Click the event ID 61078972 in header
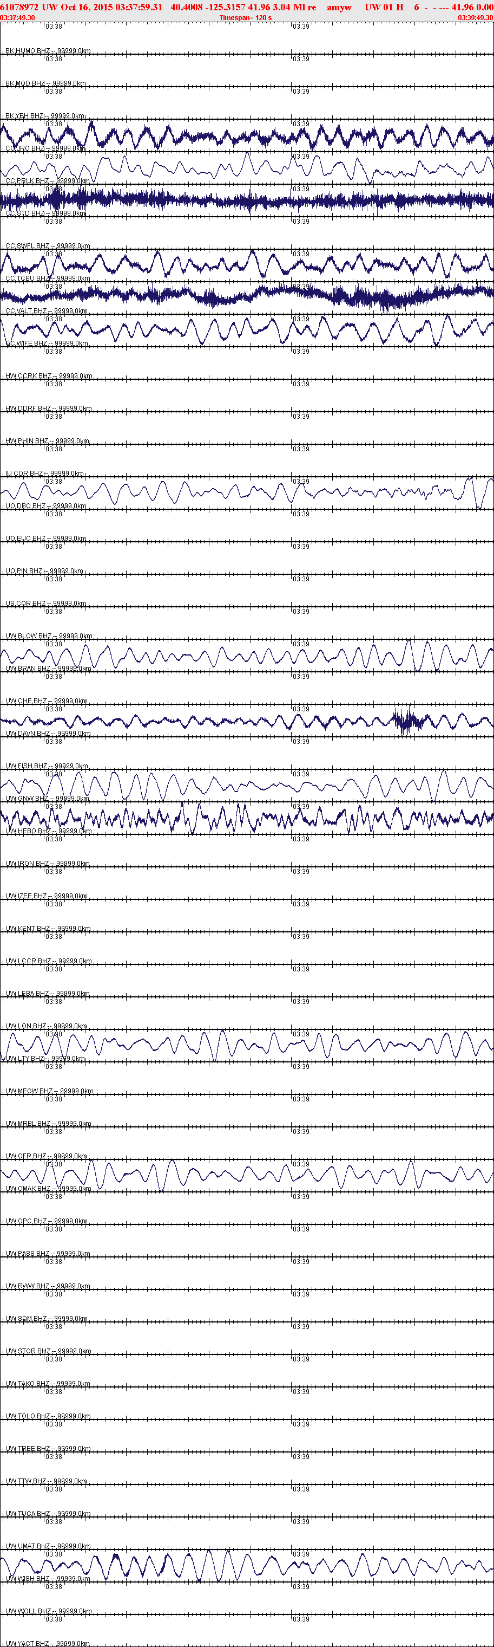 click(x=20, y=7)
